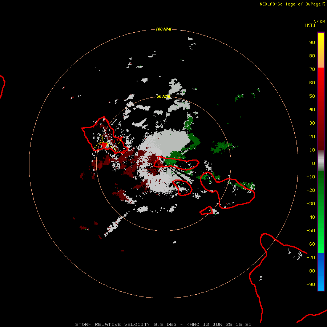Click the STORM RELATIVE VELOCITY title text
Image resolution: width=327 pixels, height=327 pixels.
(113, 324)
